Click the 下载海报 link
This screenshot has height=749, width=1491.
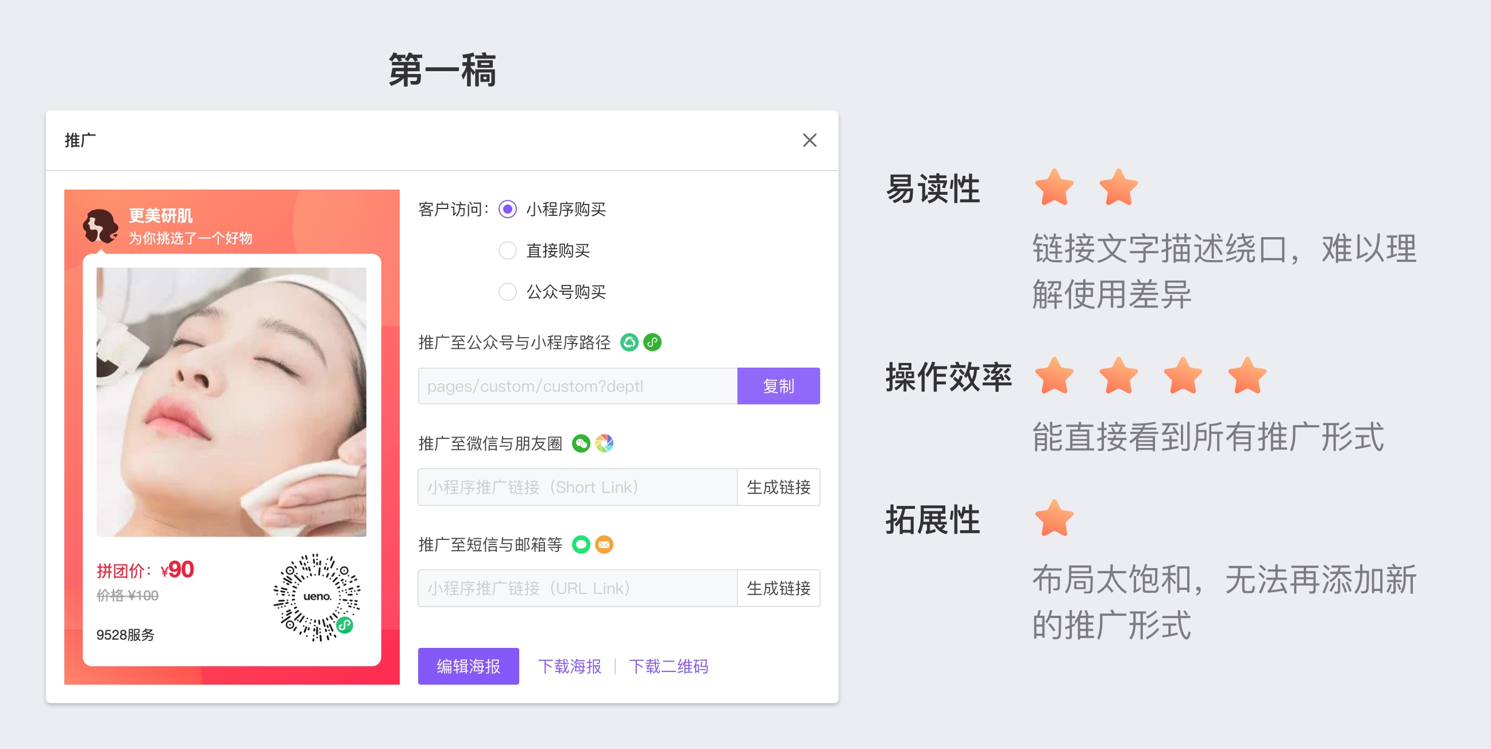pyautogui.click(x=570, y=666)
